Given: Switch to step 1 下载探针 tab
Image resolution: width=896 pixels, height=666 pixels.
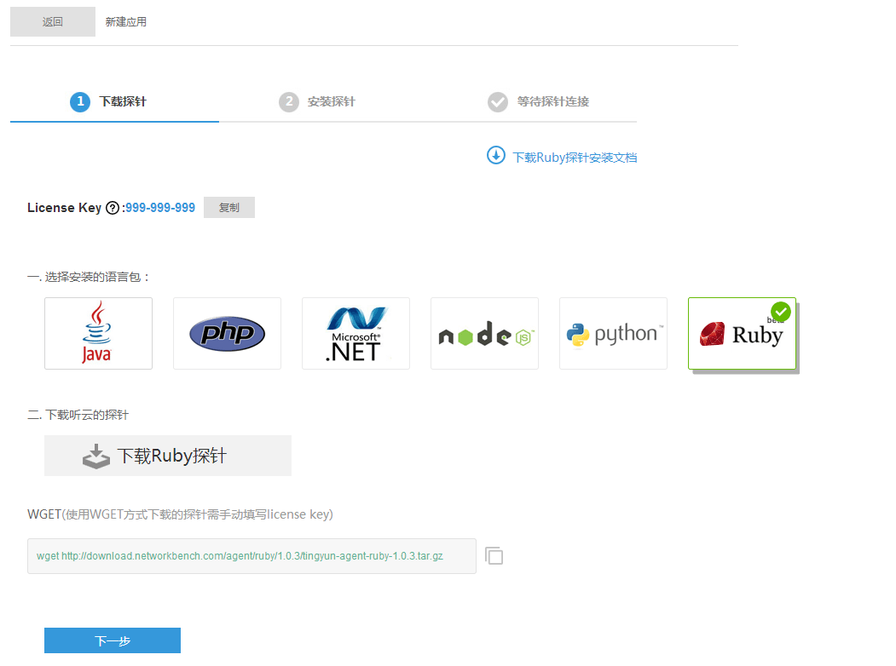Looking at the screenshot, I should coord(114,101).
